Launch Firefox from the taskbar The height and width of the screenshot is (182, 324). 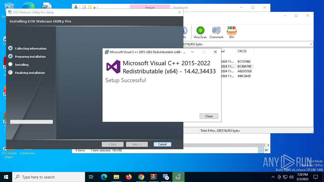129,177
